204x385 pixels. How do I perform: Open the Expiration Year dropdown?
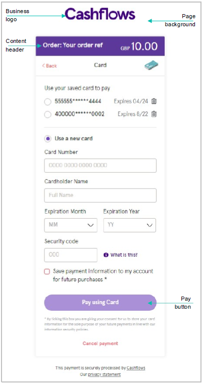[130, 225]
